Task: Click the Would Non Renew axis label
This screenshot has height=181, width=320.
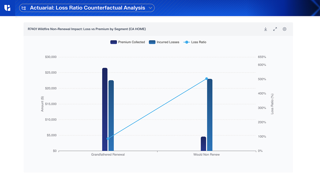Action: point(207,154)
